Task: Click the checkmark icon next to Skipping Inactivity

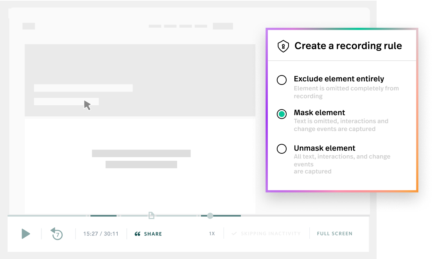Action: [x=235, y=233]
